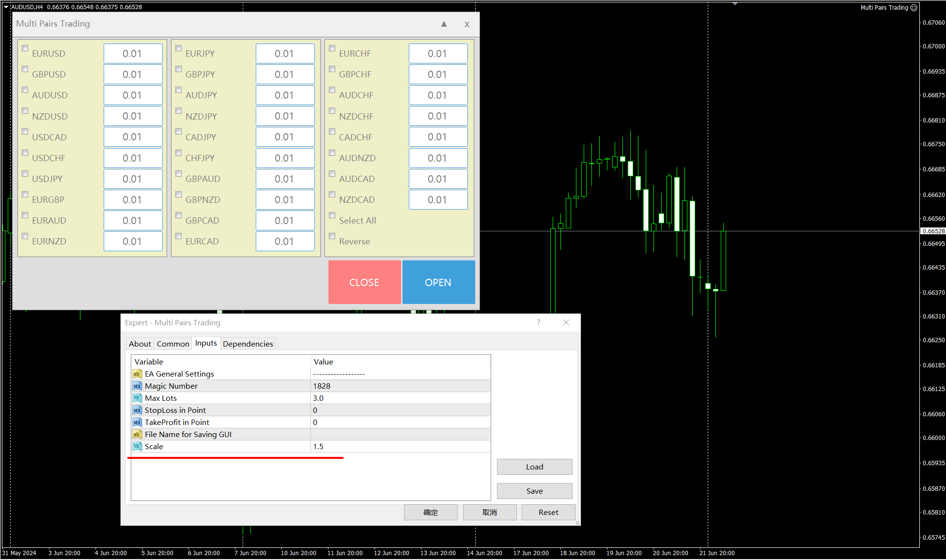
Task: Switch to the Common tab
Action: (x=173, y=344)
